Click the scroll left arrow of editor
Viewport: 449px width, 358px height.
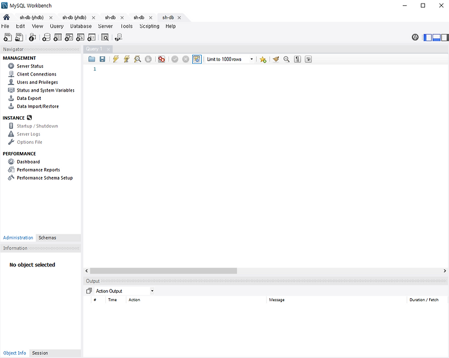(x=87, y=271)
